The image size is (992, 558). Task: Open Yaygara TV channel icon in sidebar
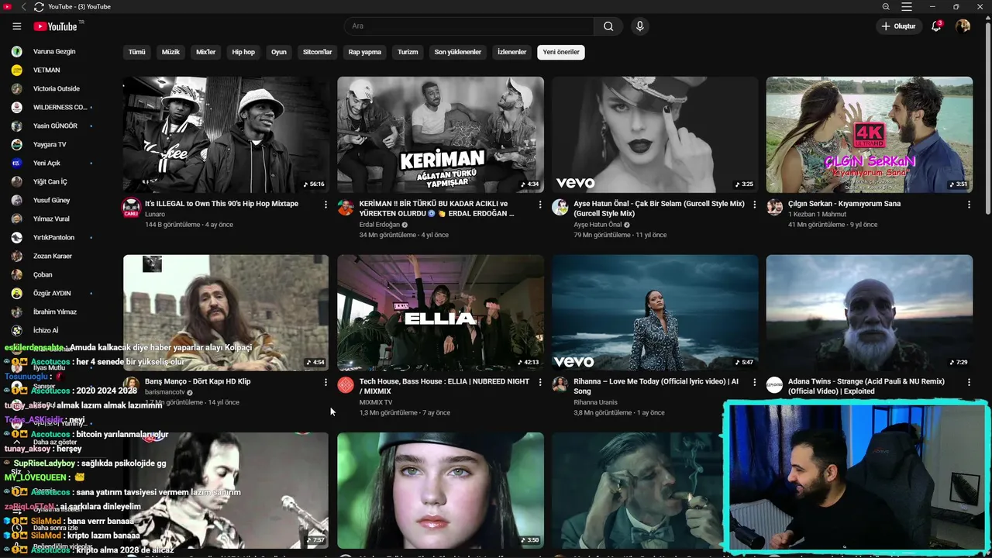pos(16,144)
